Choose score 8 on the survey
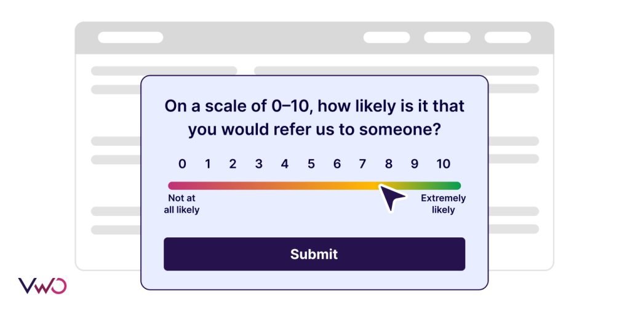Image resolution: width=630 pixels, height=313 pixels. click(389, 164)
